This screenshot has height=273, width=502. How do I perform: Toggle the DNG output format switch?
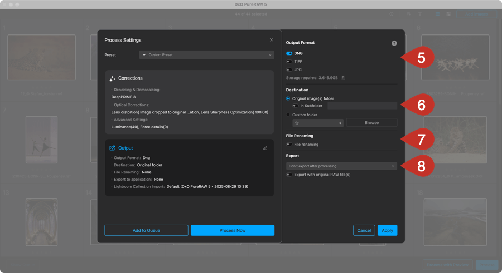(289, 53)
